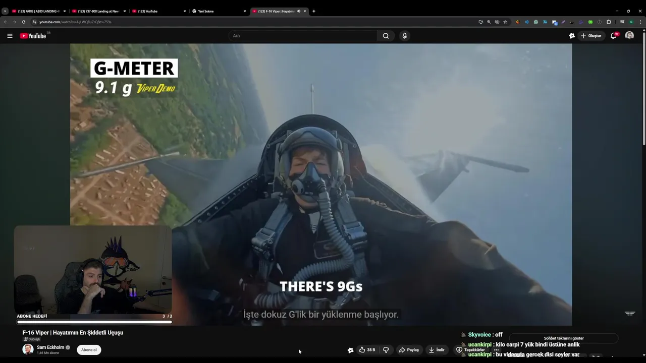Open the tab search dropdown arrow

(5, 11)
